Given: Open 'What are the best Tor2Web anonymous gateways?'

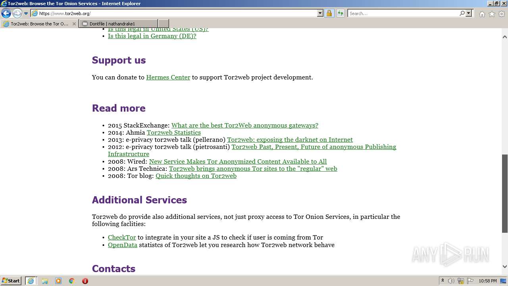Looking at the screenshot, I should 245,125.
